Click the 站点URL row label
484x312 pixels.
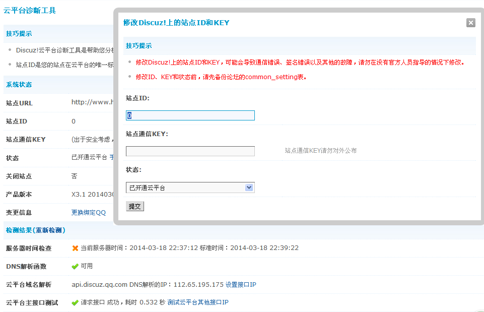pyautogui.click(x=19, y=103)
